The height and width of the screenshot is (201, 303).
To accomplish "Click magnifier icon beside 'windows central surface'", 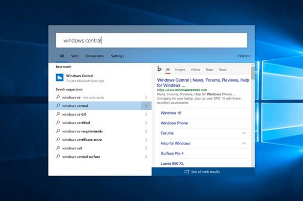I will click(x=58, y=156).
